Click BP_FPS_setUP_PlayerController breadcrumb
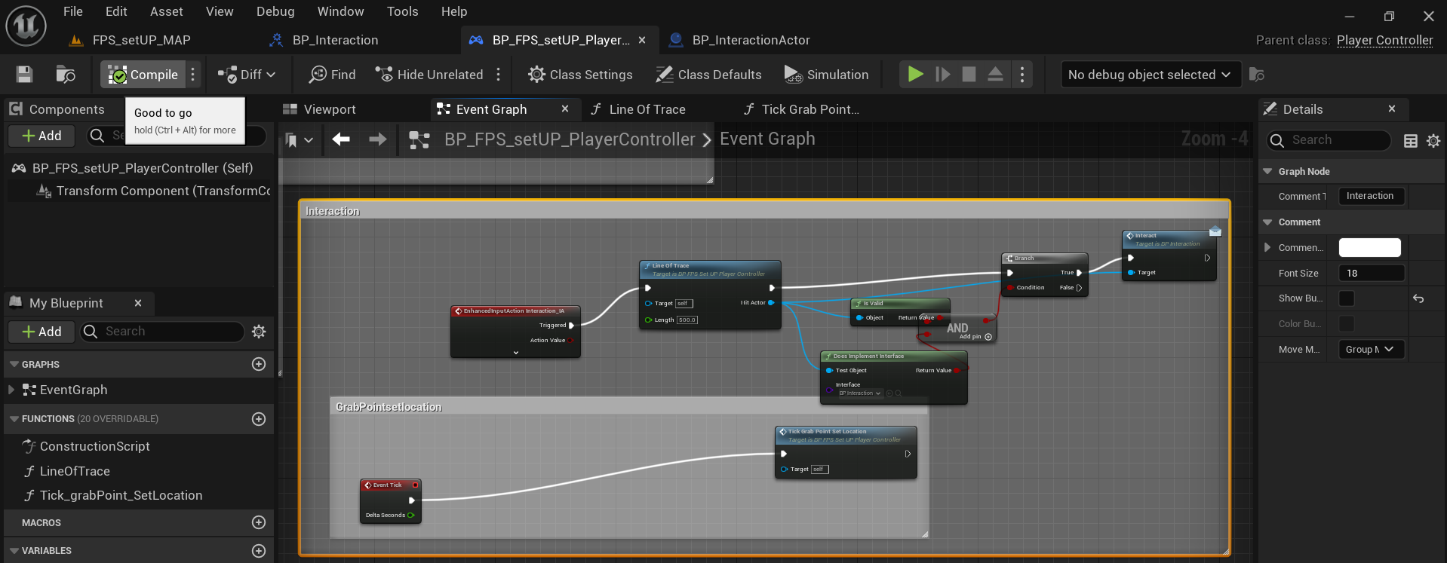The height and width of the screenshot is (563, 1447). (x=570, y=139)
